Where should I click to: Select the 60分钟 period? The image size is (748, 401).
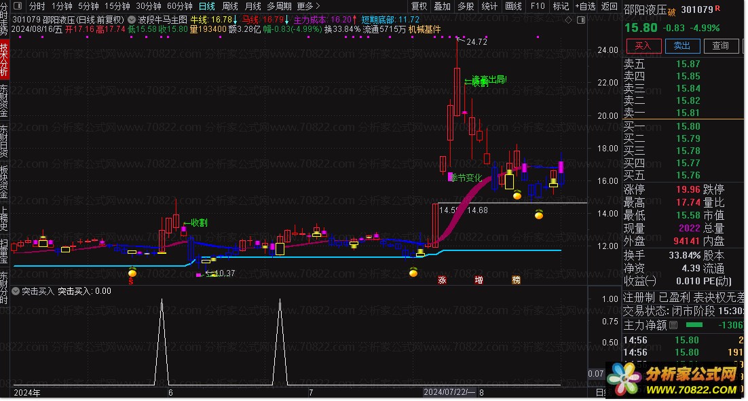[179, 6]
